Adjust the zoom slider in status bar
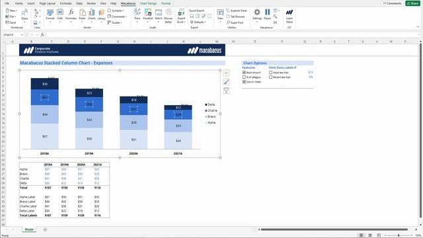The width and height of the screenshot is (423, 238). (399, 235)
